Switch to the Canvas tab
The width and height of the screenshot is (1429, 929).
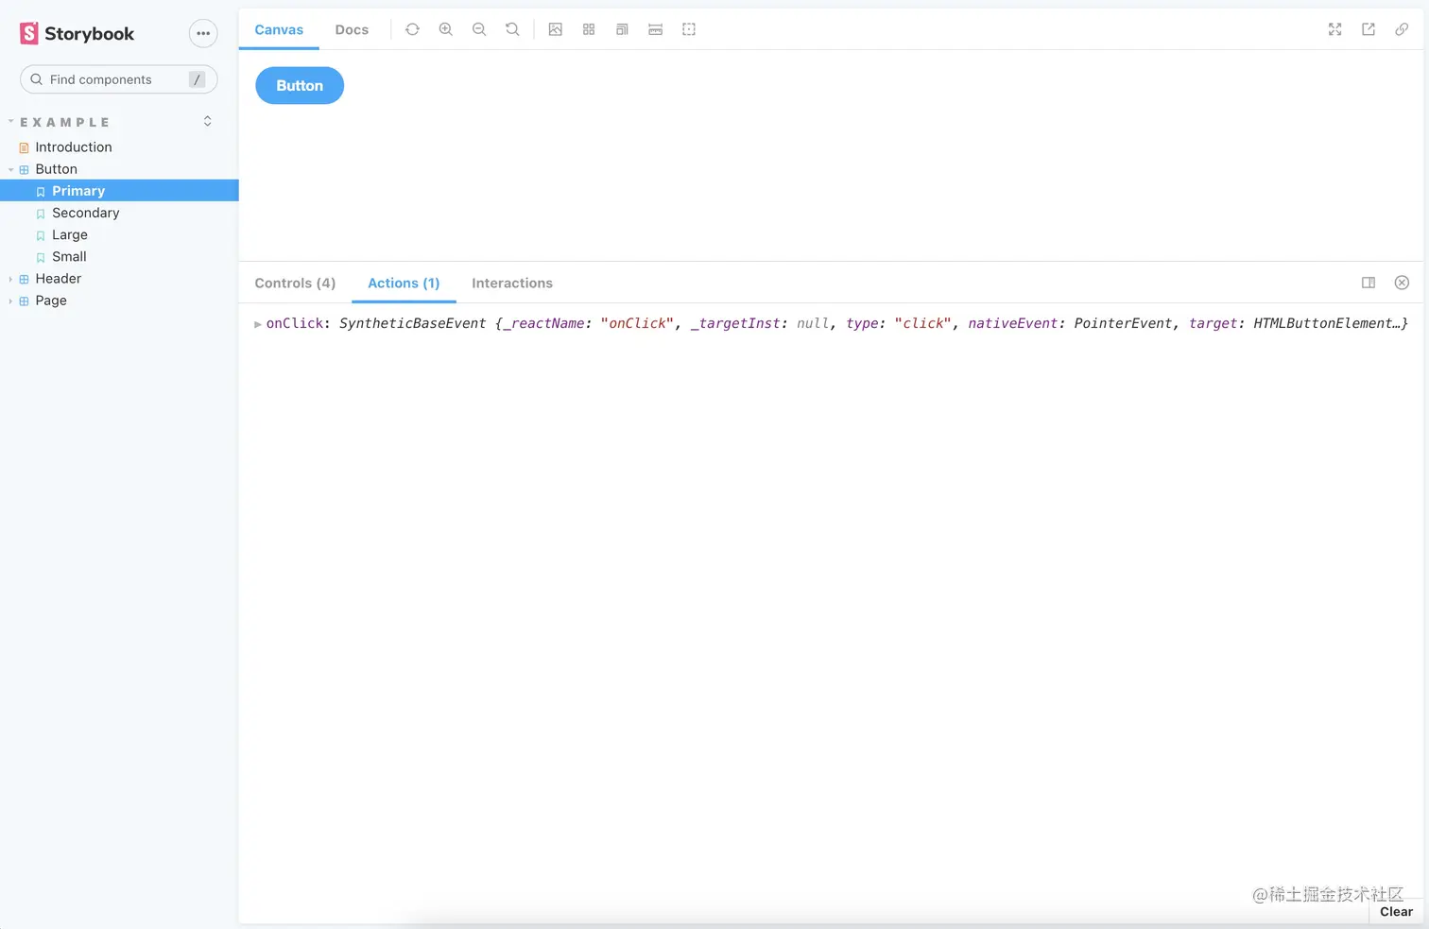279,29
